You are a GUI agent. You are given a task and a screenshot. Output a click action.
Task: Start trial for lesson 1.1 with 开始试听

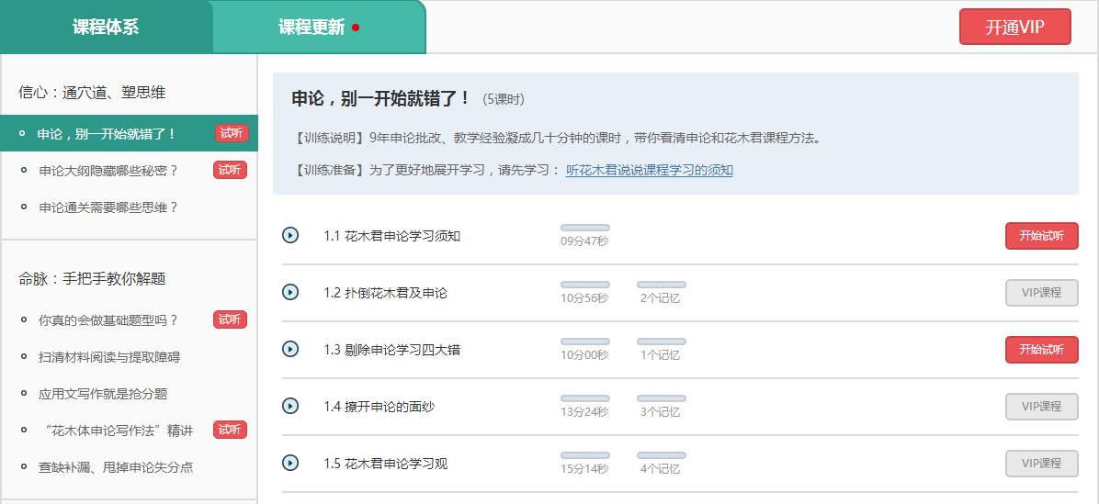tap(1041, 236)
